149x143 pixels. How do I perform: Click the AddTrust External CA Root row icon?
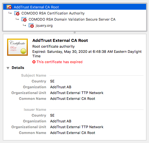[x=9, y=7]
